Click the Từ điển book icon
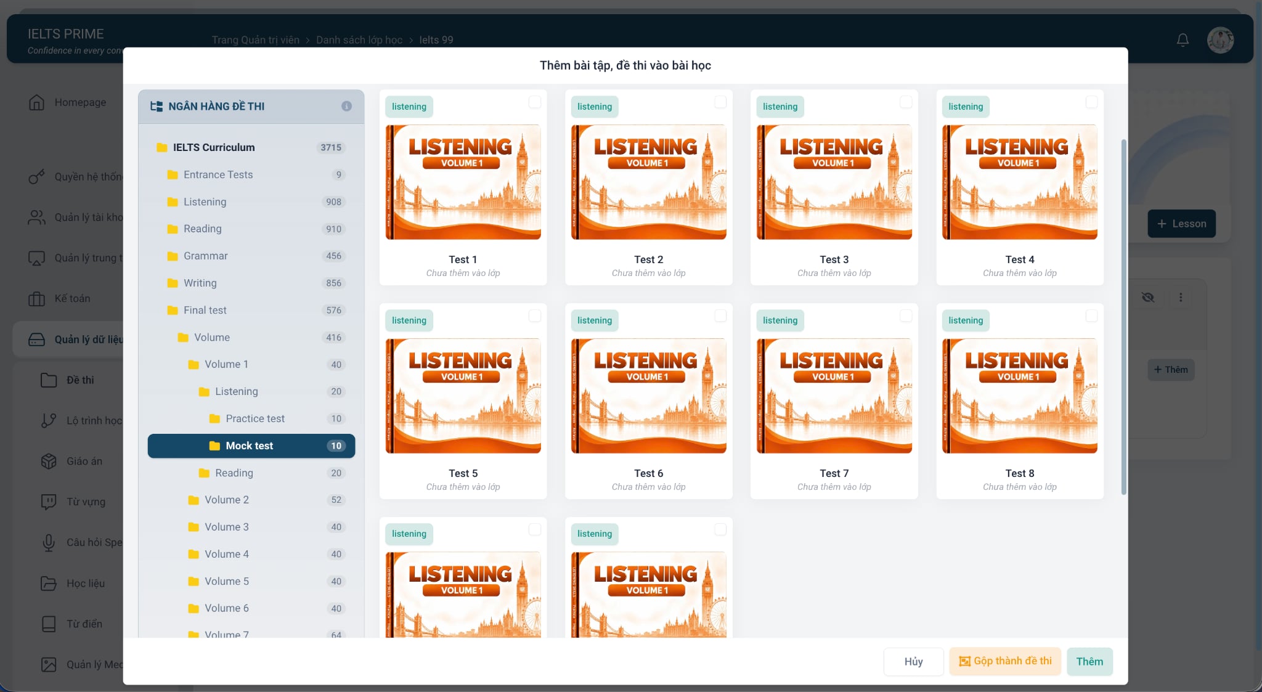 click(x=49, y=624)
